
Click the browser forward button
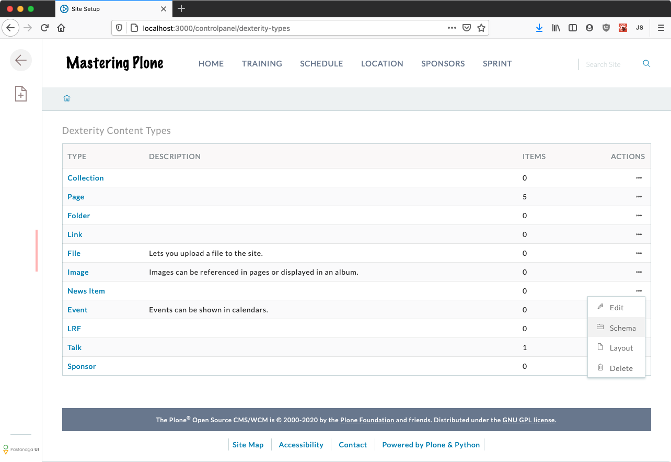click(x=28, y=28)
